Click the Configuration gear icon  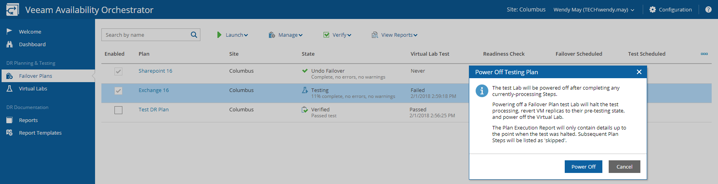click(653, 9)
